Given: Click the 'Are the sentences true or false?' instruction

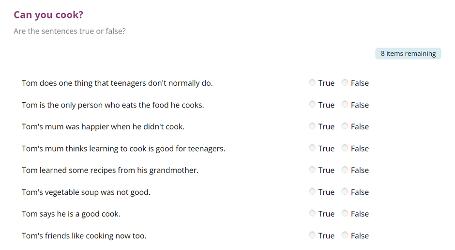Looking at the screenshot, I should pos(70,31).
